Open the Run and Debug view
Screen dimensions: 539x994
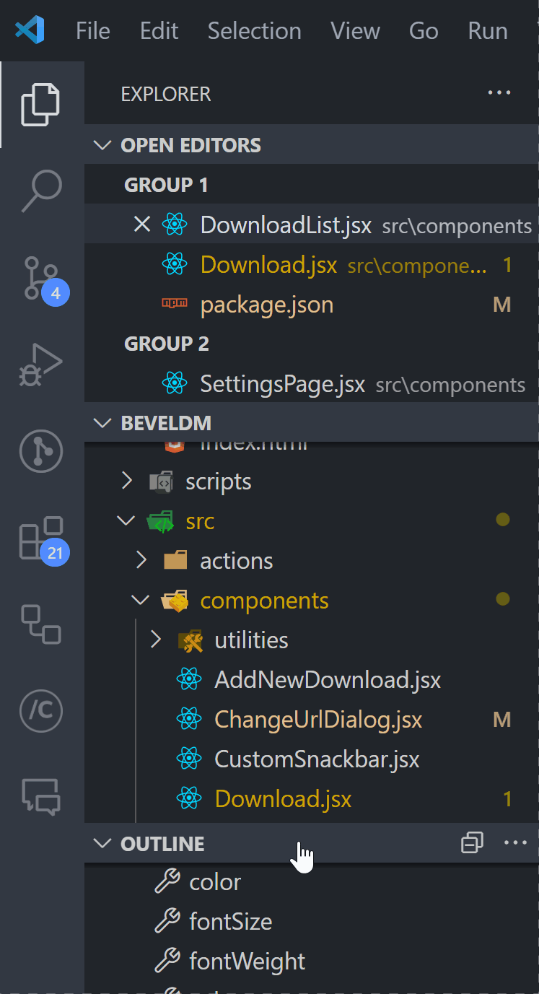tap(41, 365)
